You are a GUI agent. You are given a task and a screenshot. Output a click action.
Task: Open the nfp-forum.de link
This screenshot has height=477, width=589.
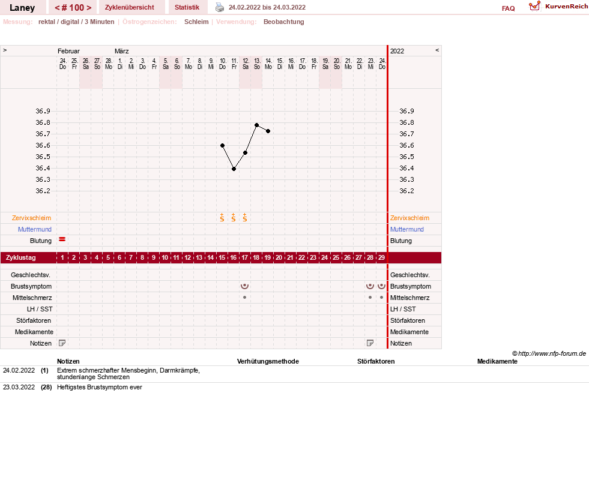(549, 353)
